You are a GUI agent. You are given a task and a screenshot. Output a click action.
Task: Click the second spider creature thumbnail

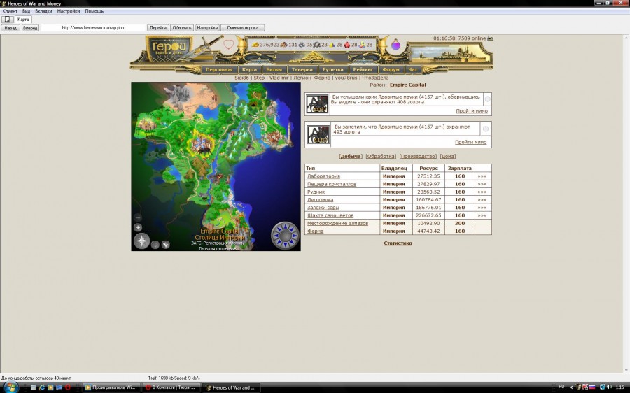coord(318,134)
